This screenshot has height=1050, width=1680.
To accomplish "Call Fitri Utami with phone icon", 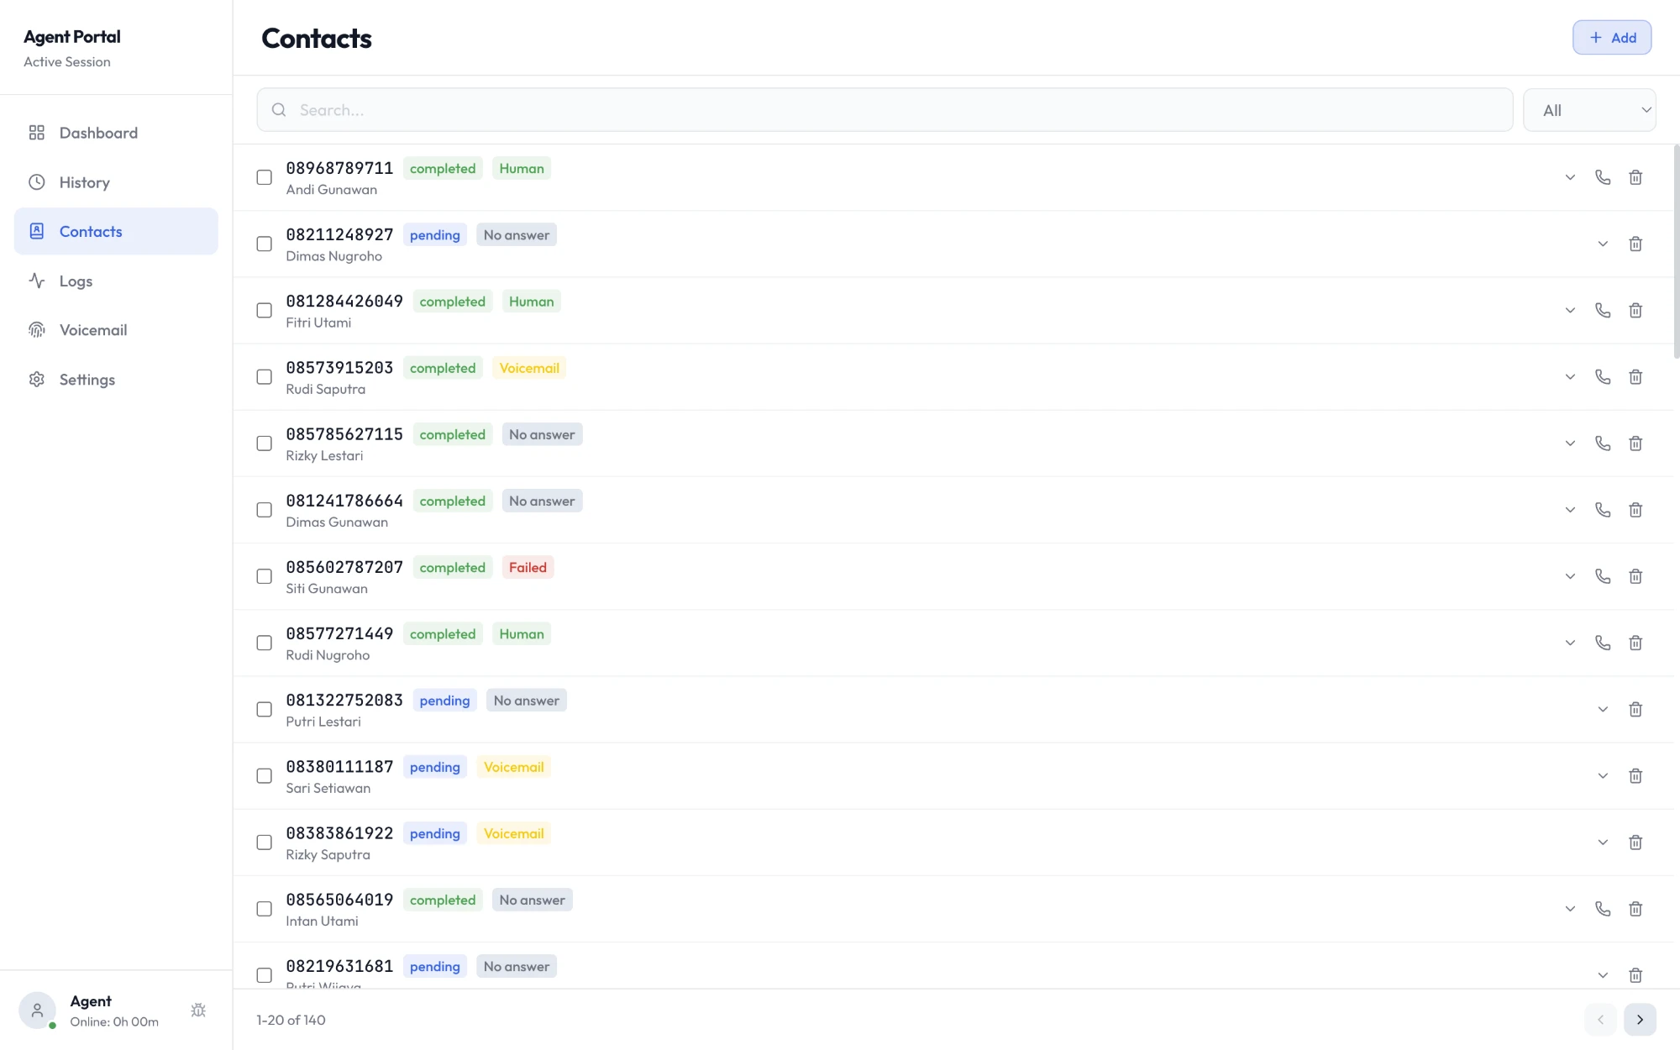I will click(1603, 310).
